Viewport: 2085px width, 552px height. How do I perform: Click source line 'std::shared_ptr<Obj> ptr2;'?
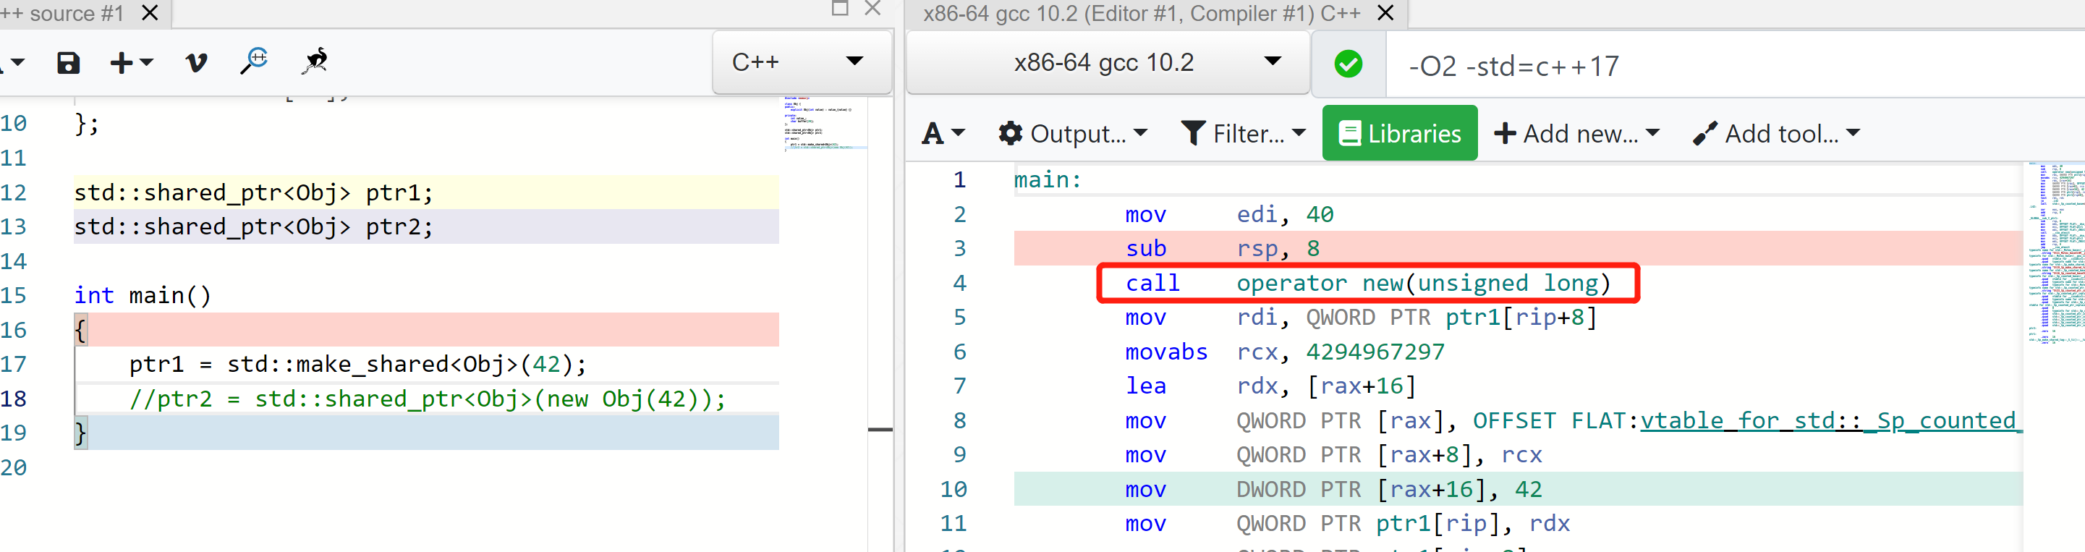tap(253, 226)
